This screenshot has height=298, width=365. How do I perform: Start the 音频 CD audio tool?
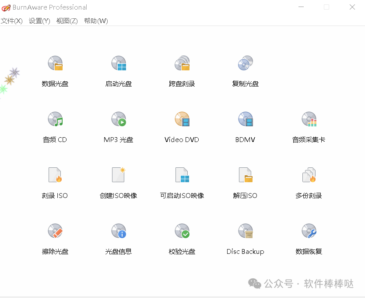55,119
